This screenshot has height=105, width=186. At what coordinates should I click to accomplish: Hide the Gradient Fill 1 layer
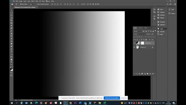click(134, 43)
